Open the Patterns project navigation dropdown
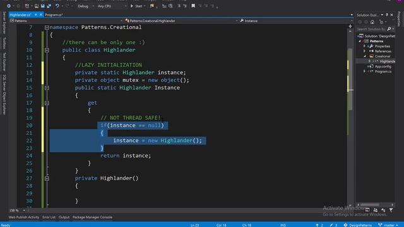Viewport: 404px width, 227px height. click(66, 21)
